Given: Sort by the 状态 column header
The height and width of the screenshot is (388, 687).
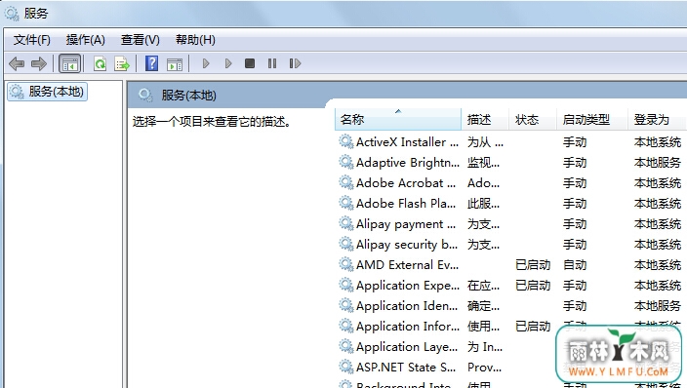Looking at the screenshot, I should (x=533, y=119).
